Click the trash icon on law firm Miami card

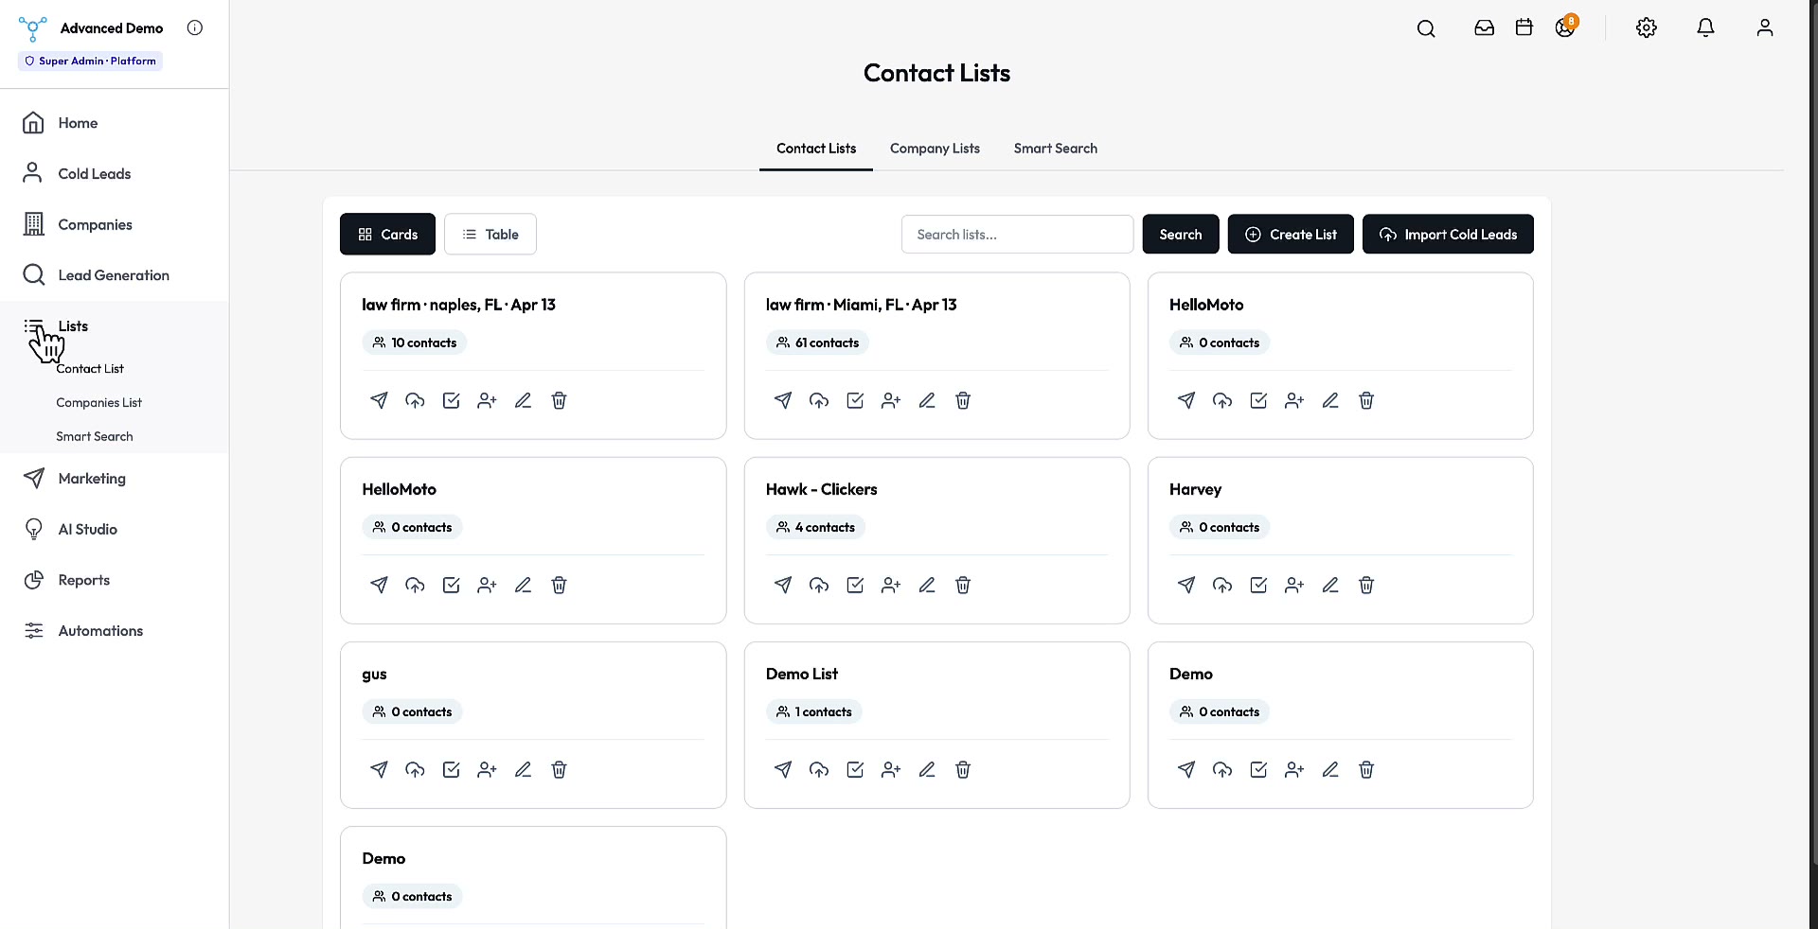click(963, 400)
